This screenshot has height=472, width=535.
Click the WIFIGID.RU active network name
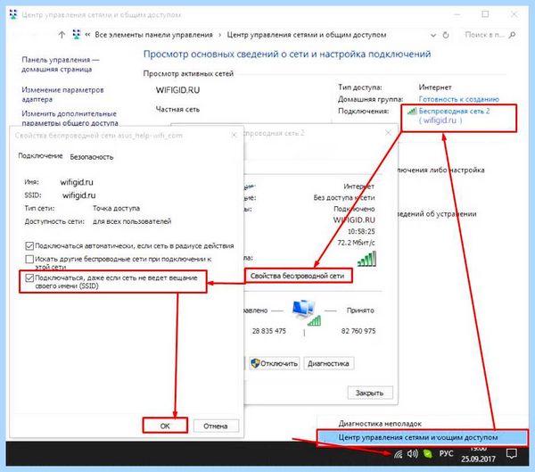click(177, 90)
